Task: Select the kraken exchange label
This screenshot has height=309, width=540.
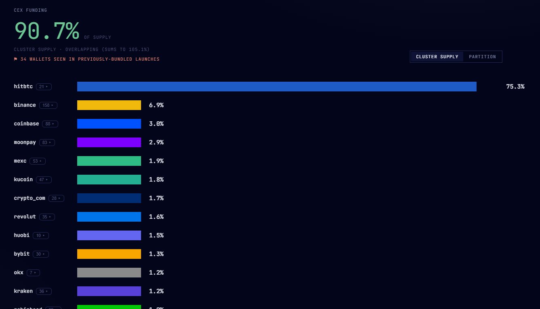Action: pyautogui.click(x=23, y=291)
